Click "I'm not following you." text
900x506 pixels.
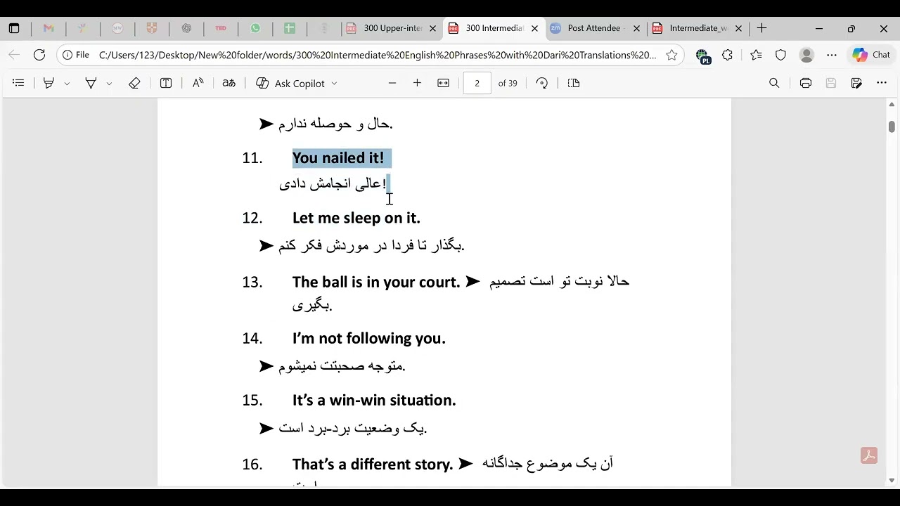(x=369, y=339)
